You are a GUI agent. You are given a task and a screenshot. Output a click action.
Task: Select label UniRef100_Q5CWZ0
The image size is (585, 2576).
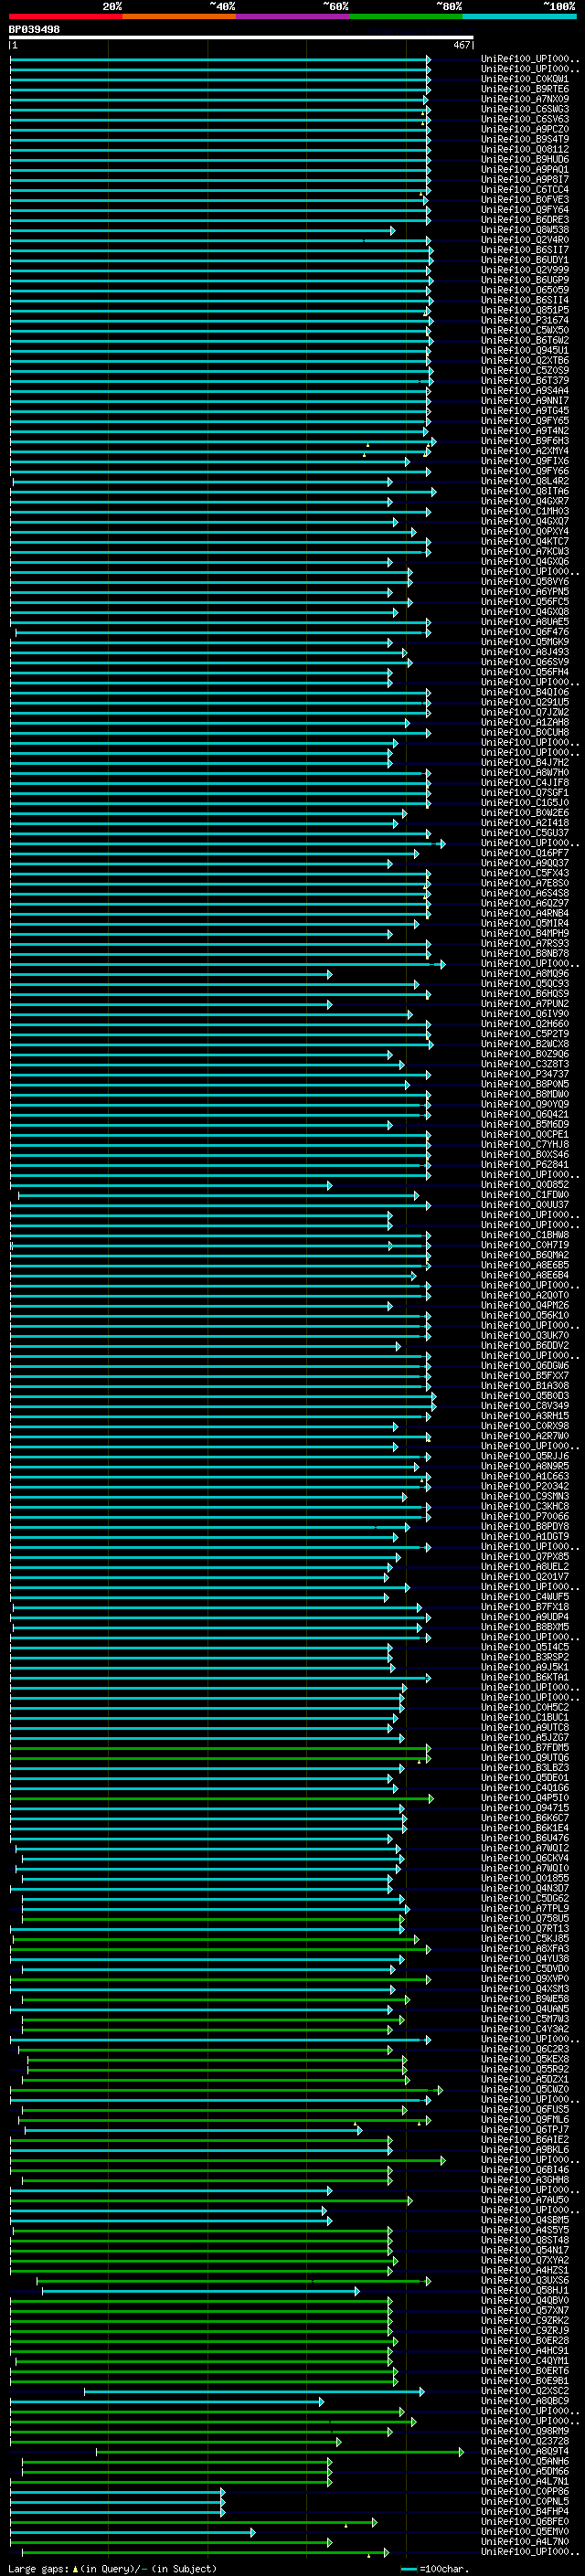point(525,2089)
